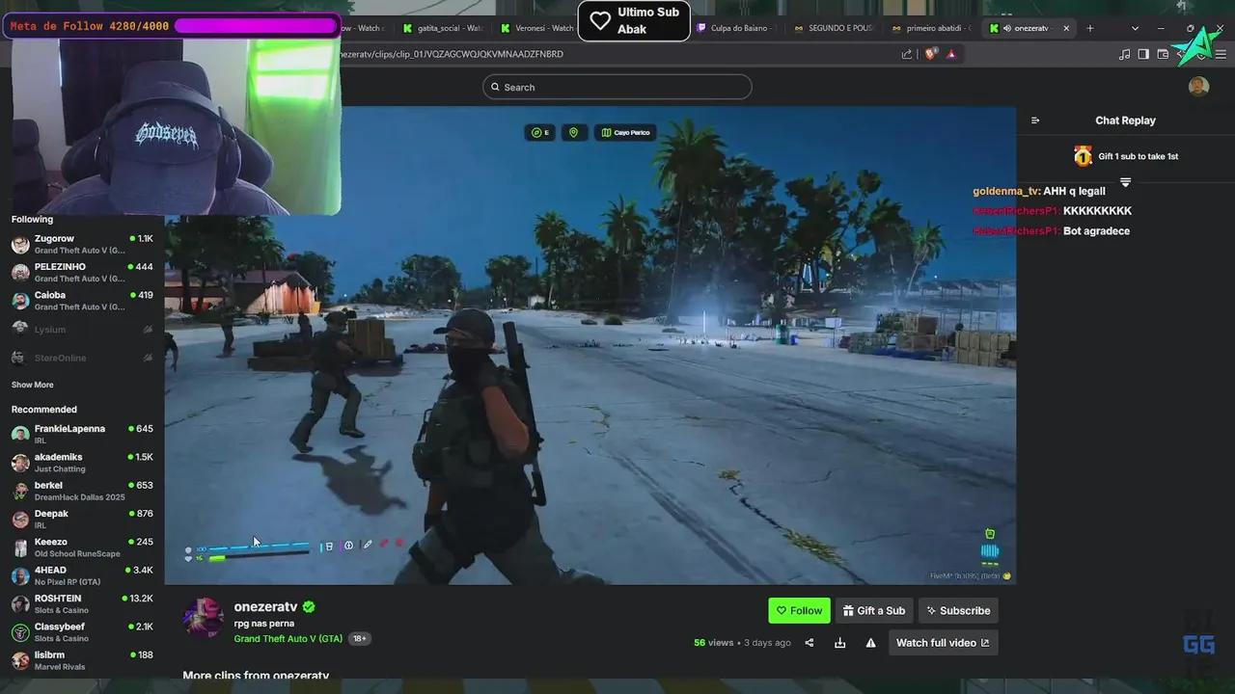Click the Gift 1 sub to take 1st text
The height and width of the screenshot is (694, 1235).
tap(1138, 156)
